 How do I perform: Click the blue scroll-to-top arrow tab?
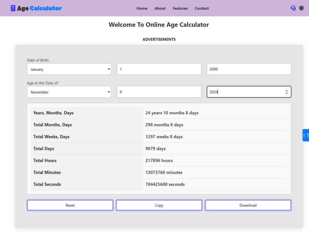click(x=306, y=135)
